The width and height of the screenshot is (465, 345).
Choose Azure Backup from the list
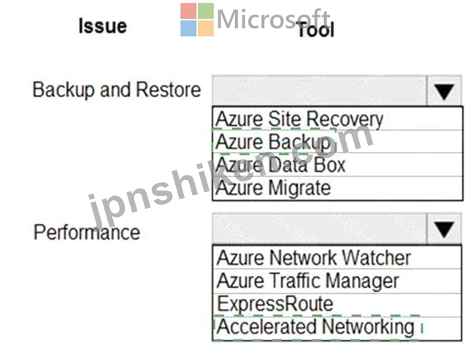click(337, 141)
